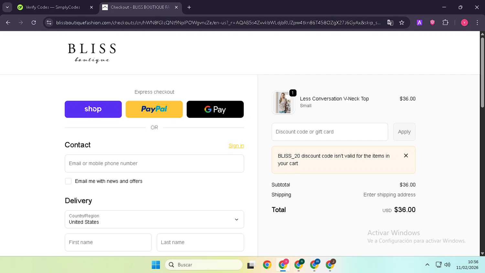Open the Extensions puzzle menu
This screenshot has height=273, width=485.
pyautogui.click(x=445, y=23)
